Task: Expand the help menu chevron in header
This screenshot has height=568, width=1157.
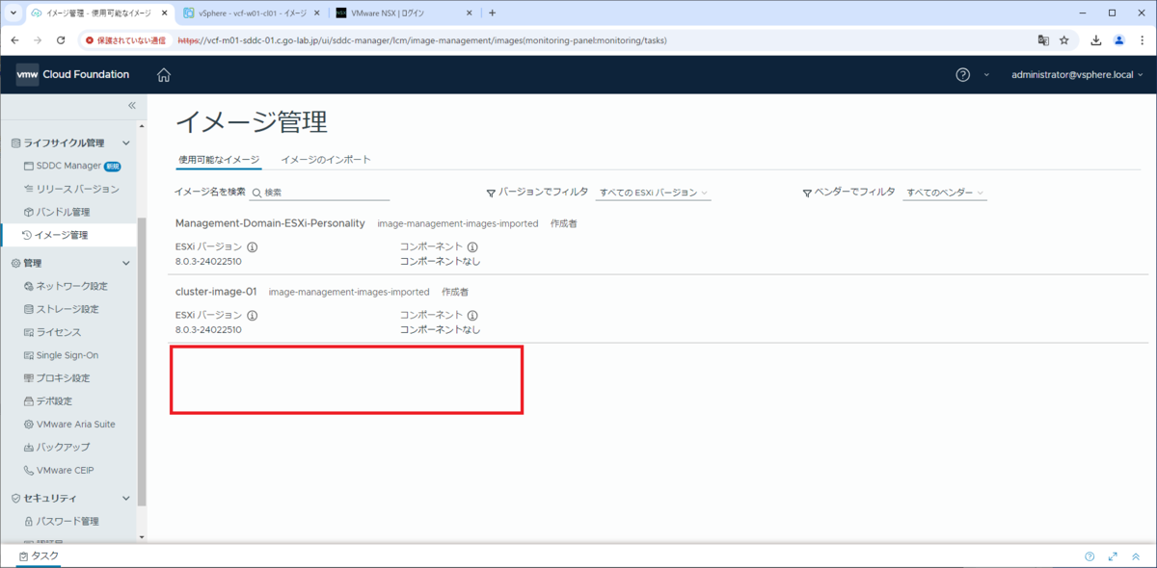Action: pos(985,75)
